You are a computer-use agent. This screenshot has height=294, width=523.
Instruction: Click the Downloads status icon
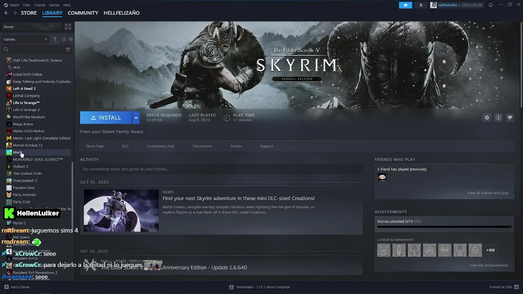pyautogui.click(x=231, y=287)
